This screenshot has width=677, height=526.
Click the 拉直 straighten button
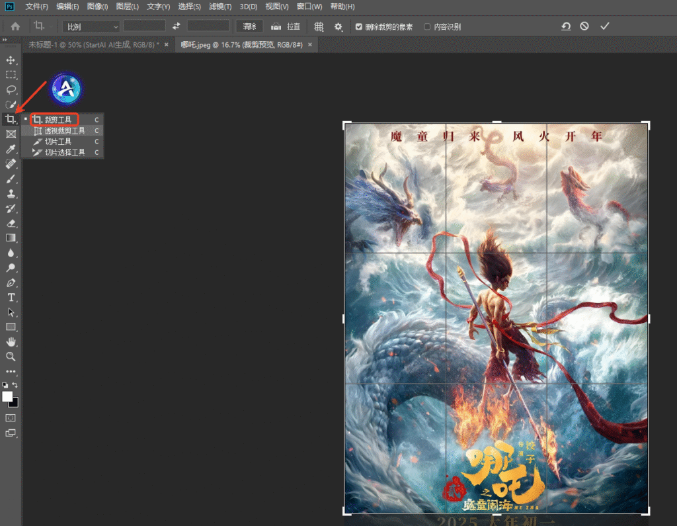pos(286,27)
